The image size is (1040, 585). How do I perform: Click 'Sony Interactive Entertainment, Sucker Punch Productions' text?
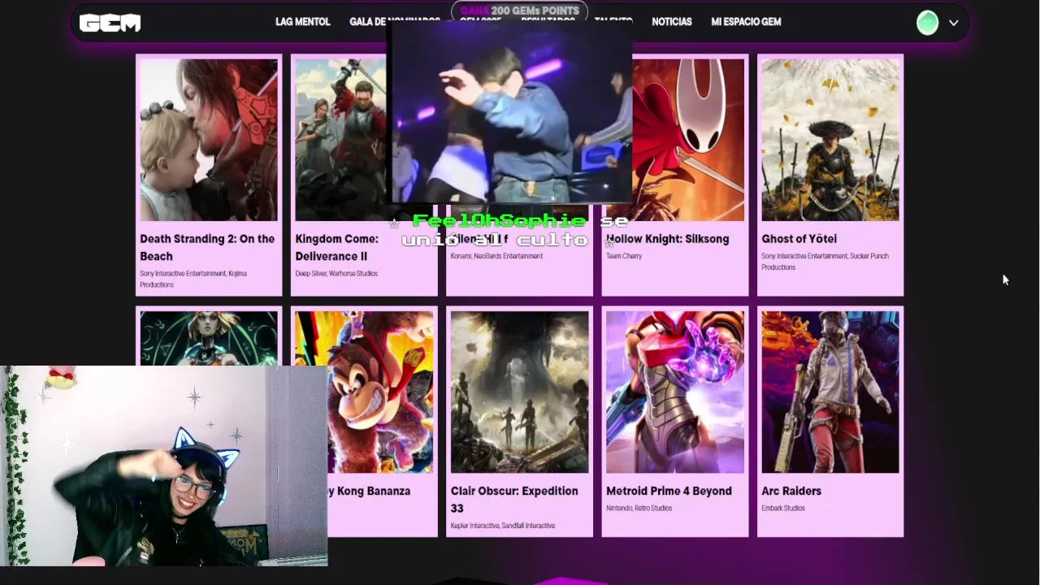point(825,261)
